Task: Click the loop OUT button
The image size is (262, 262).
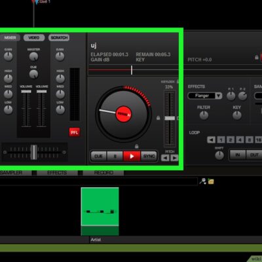Action: click(x=254, y=155)
